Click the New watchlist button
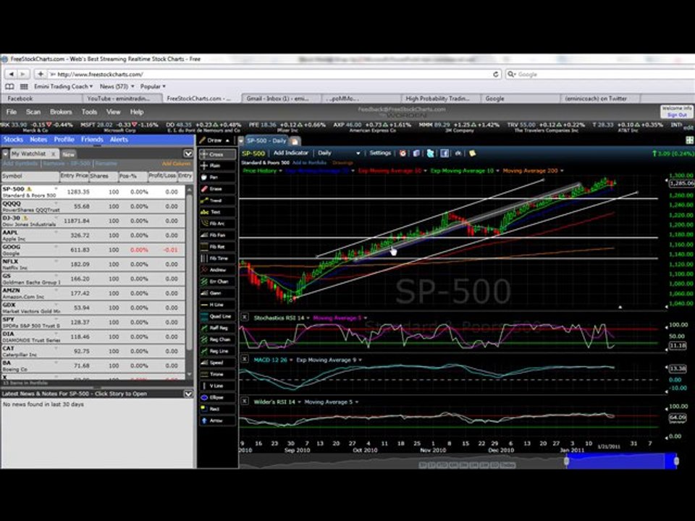695x521 pixels. click(x=68, y=154)
